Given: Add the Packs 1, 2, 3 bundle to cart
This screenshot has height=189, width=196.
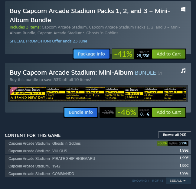Looking at the screenshot, I should tap(168, 54).
